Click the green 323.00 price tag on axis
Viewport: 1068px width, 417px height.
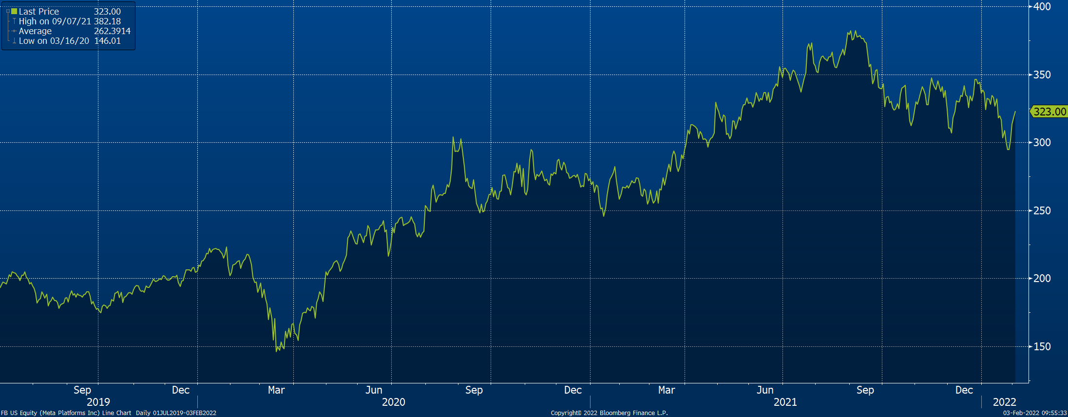tap(1049, 112)
